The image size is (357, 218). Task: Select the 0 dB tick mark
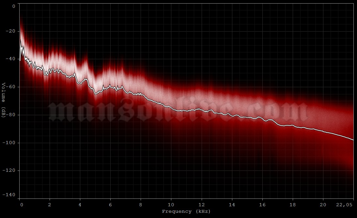13,6
